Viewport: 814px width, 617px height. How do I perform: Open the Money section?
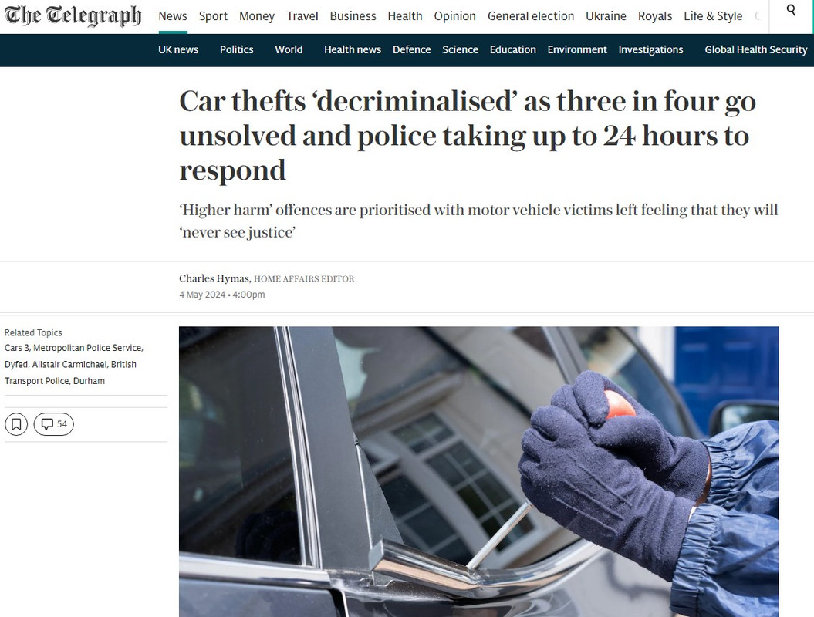(257, 16)
